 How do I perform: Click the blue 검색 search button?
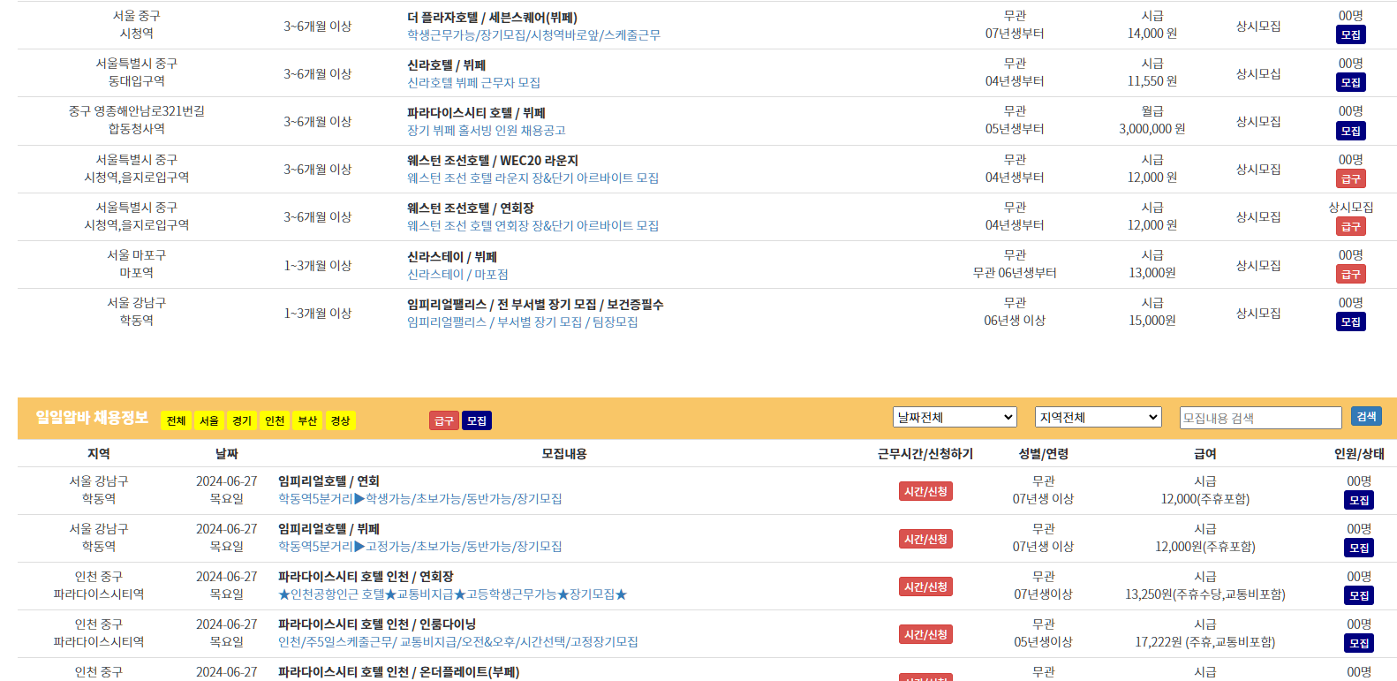click(1366, 416)
